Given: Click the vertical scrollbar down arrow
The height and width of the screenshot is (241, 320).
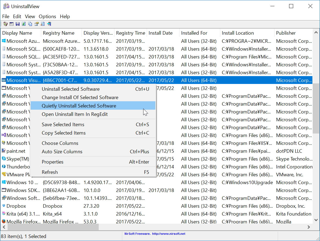Looking at the screenshot, I should pyautogui.click(x=316, y=220).
